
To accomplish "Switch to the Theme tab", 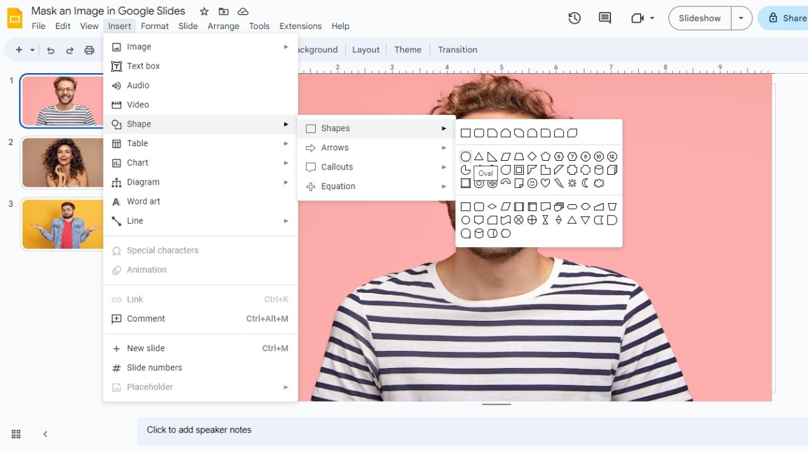I will point(408,49).
